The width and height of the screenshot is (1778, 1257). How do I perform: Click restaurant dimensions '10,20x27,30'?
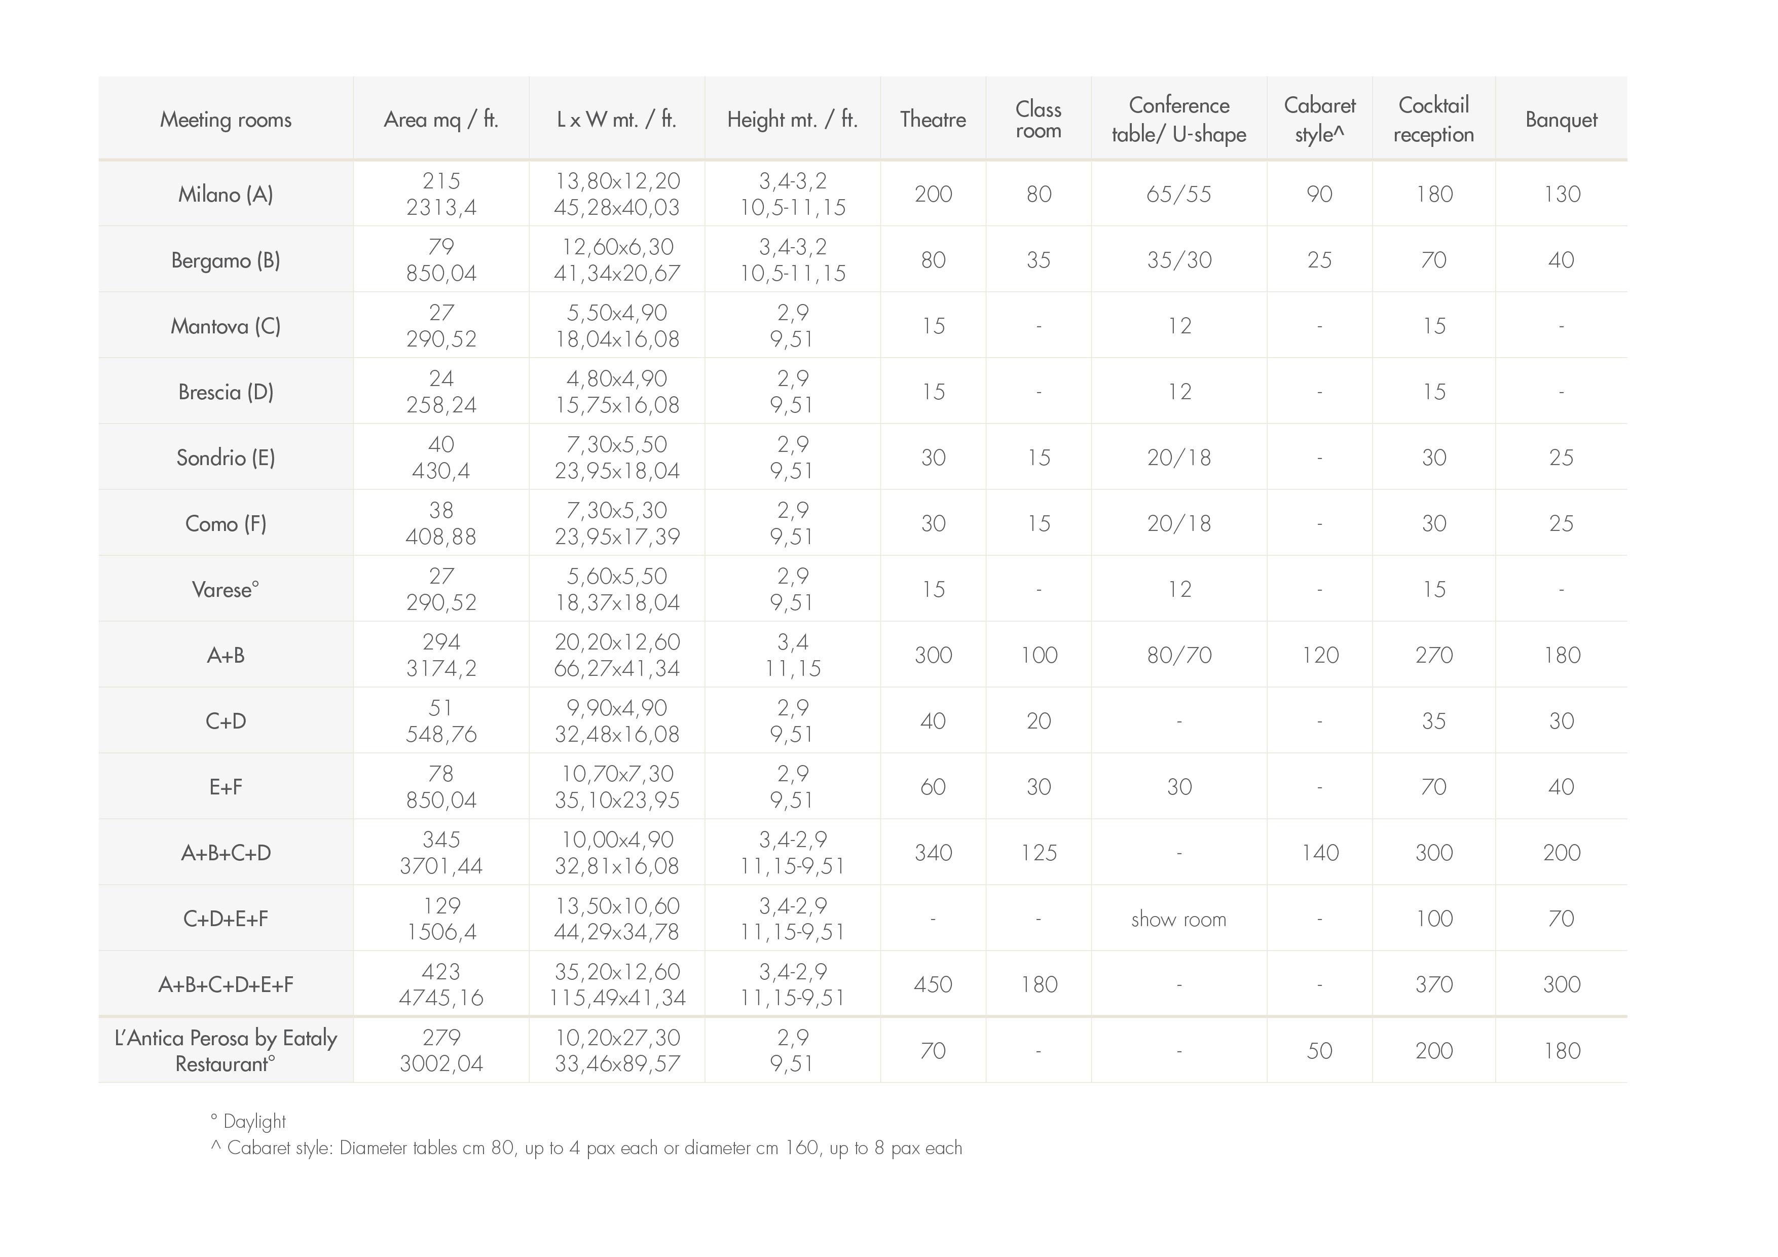617,1037
